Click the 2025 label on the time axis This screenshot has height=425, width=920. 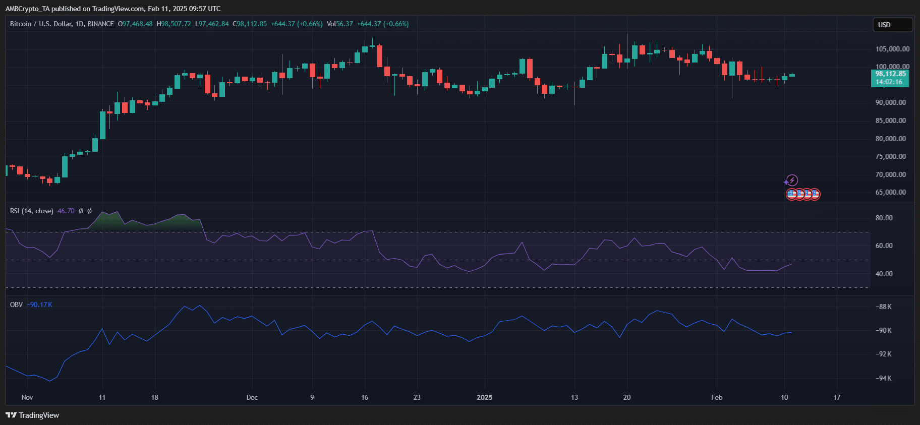tap(484, 397)
